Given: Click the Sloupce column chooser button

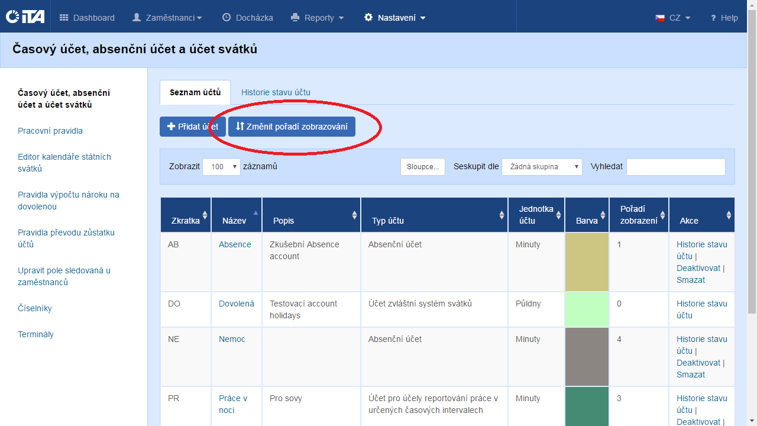Looking at the screenshot, I should (422, 167).
